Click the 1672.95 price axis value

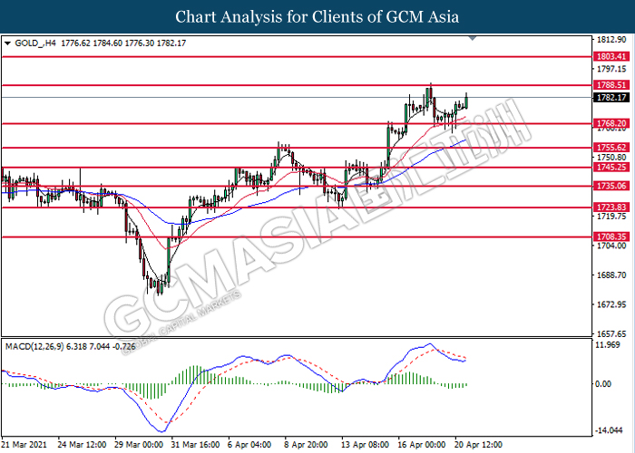(x=611, y=304)
